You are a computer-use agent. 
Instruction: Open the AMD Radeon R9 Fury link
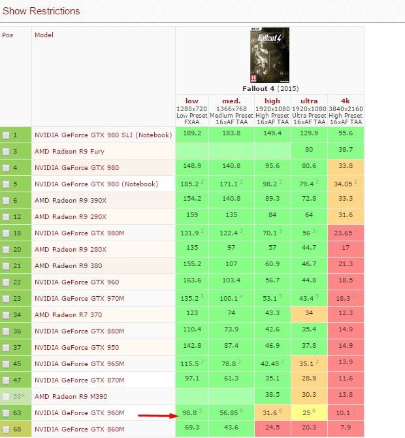click(x=69, y=152)
